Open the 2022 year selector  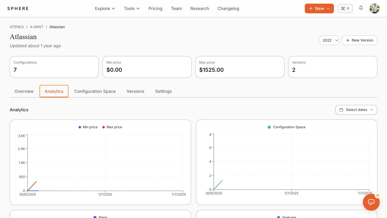(x=329, y=40)
